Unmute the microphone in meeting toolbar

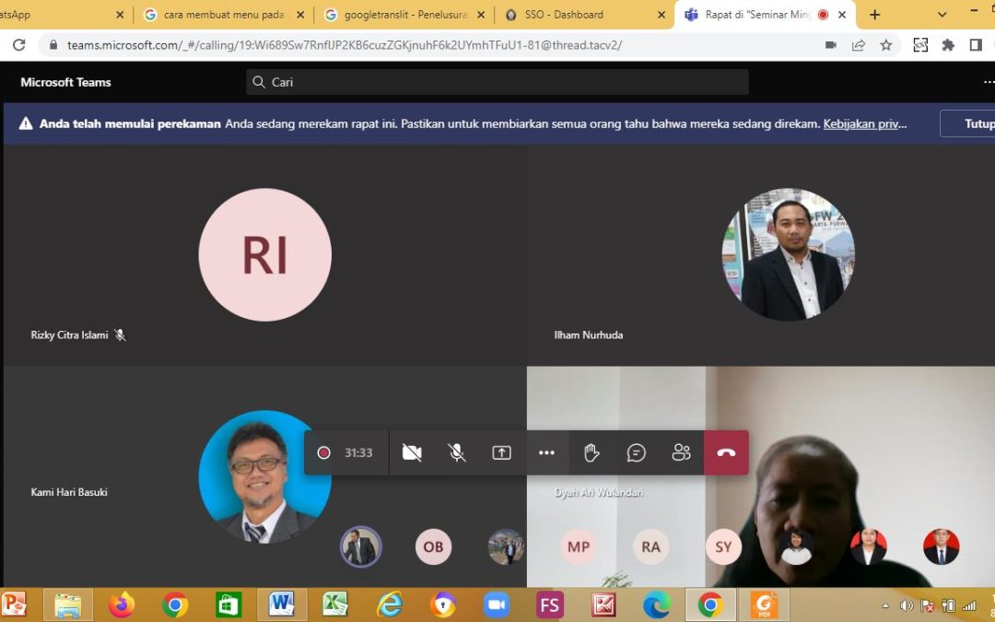(x=456, y=452)
